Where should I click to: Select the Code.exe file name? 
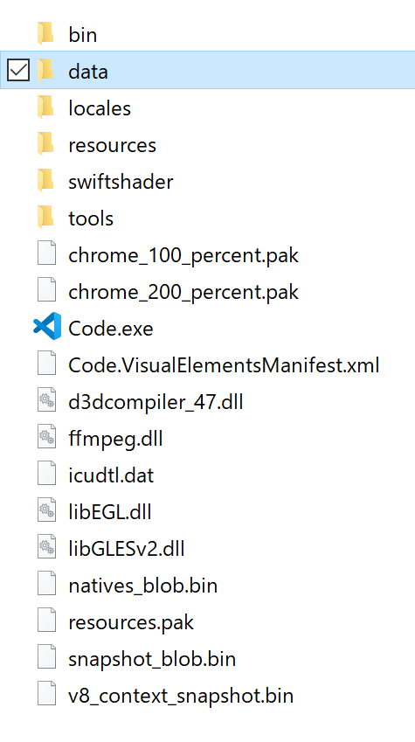[x=111, y=329]
